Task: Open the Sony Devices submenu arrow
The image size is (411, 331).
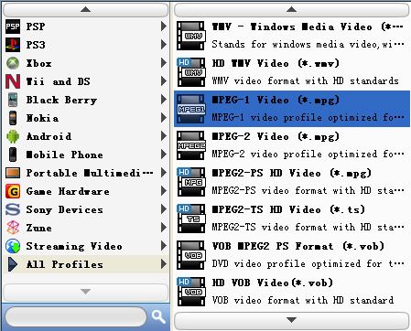Action: (164, 209)
